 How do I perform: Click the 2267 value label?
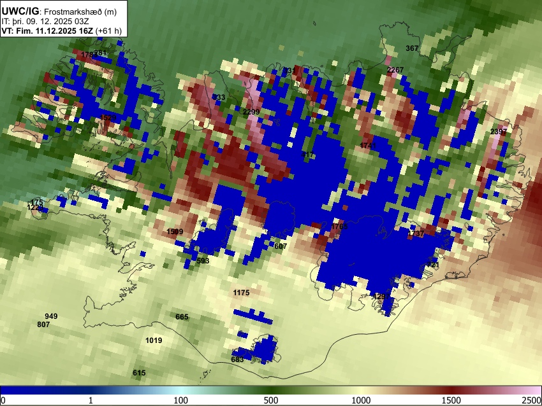395,70
